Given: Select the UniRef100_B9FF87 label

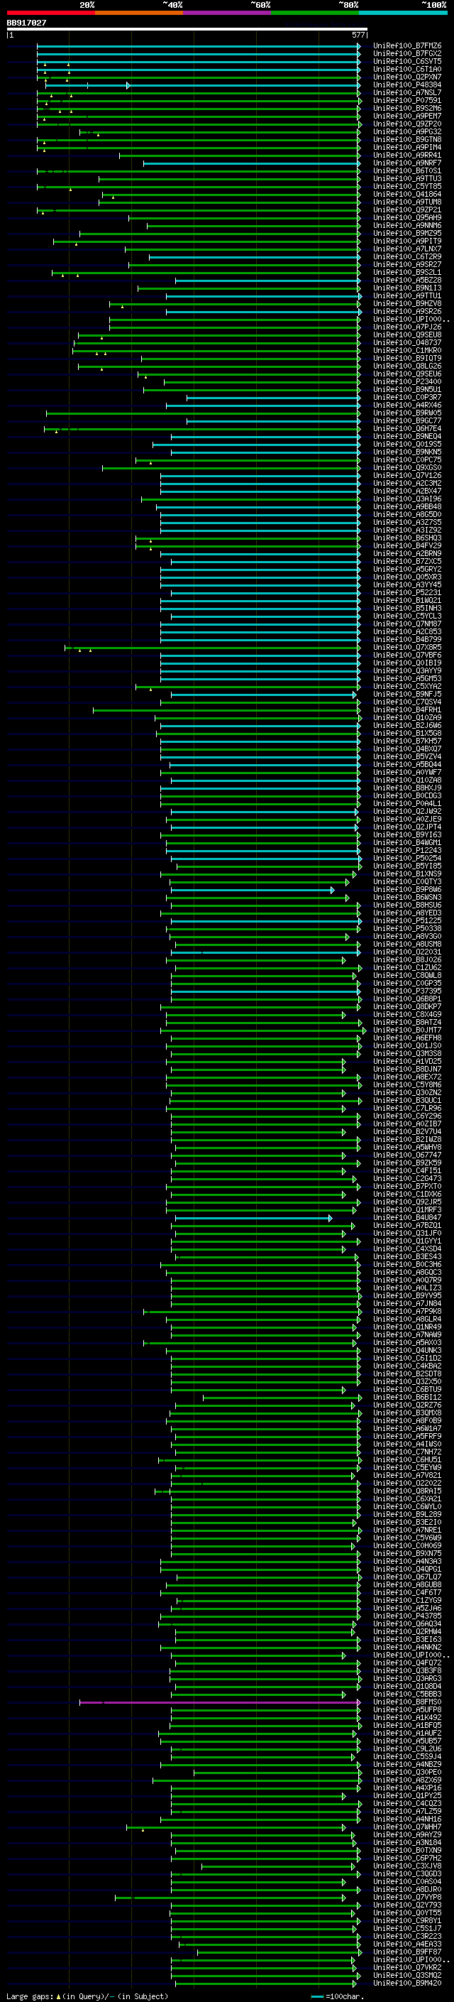Looking at the screenshot, I should (x=407, y=1952).
